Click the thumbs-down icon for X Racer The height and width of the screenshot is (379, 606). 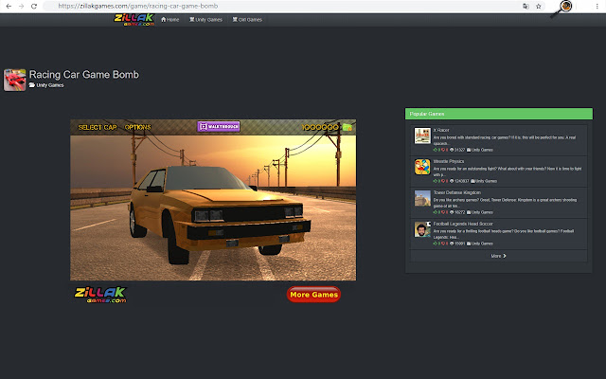coord(443,150)
